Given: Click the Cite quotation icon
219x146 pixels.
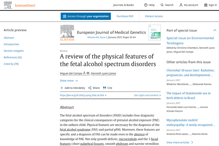Looking at the screenshot, I should [105, 88].
